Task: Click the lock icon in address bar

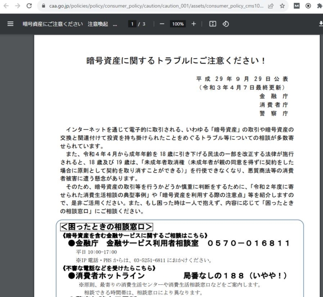Action: tap(44, 6)
